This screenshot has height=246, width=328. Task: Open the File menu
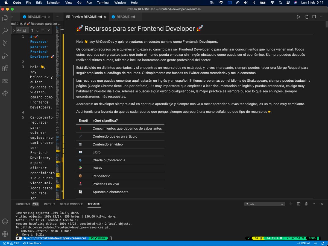click(x=28, y=2)
